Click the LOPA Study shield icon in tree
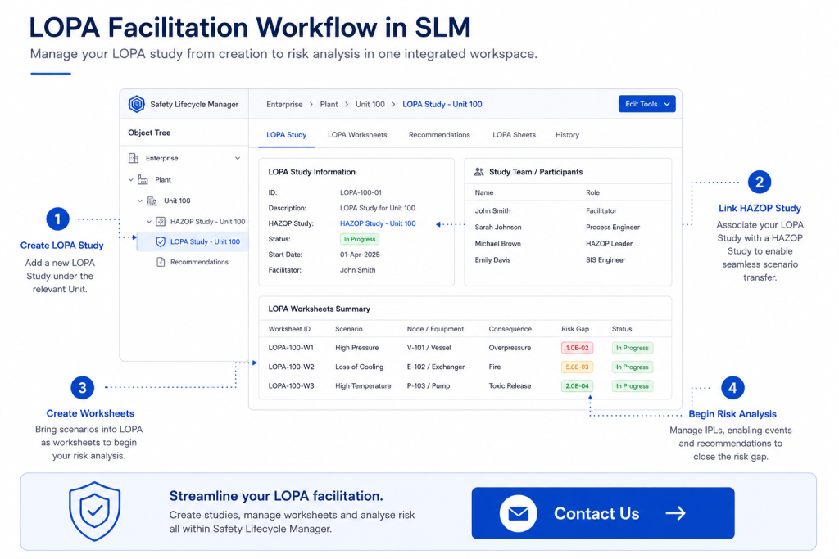 click(x=161, y=241)
